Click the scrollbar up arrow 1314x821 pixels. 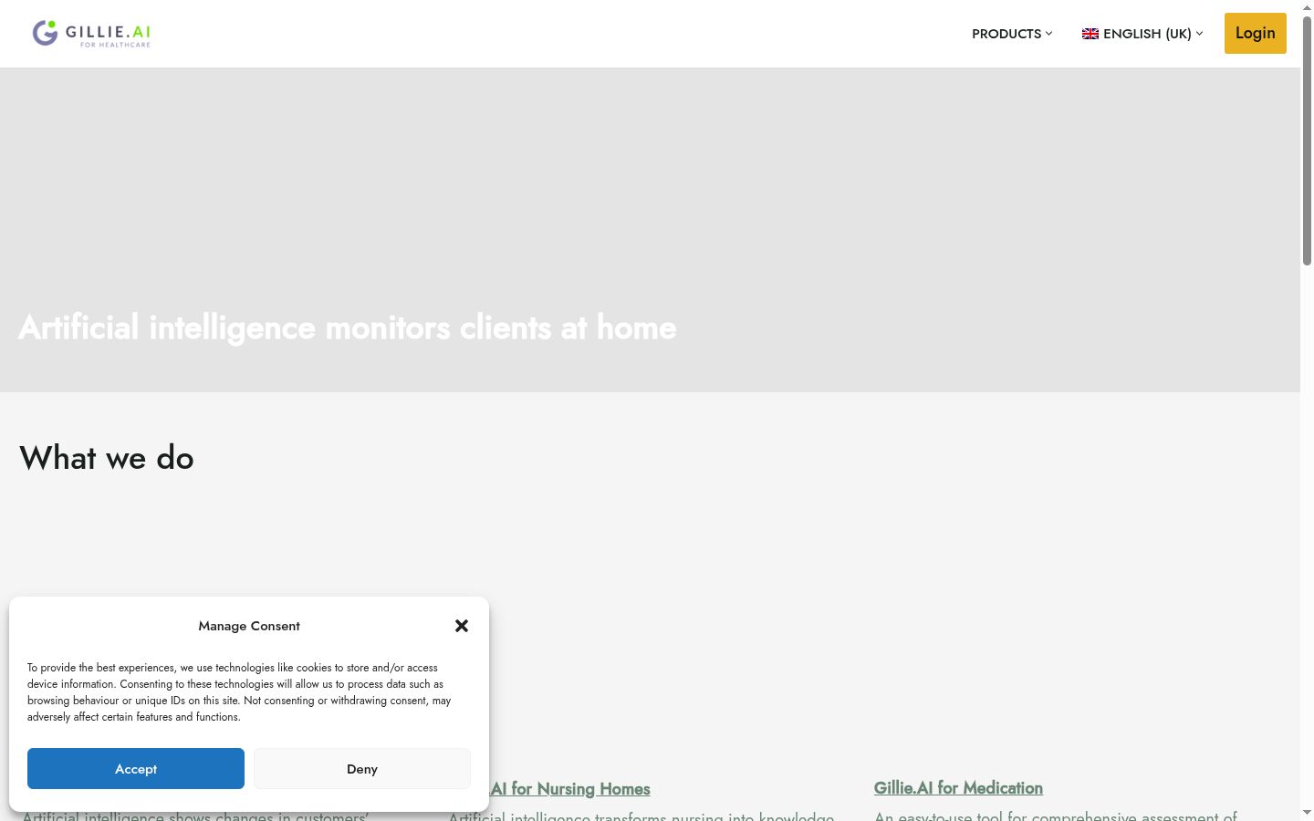click(1307, 7)
